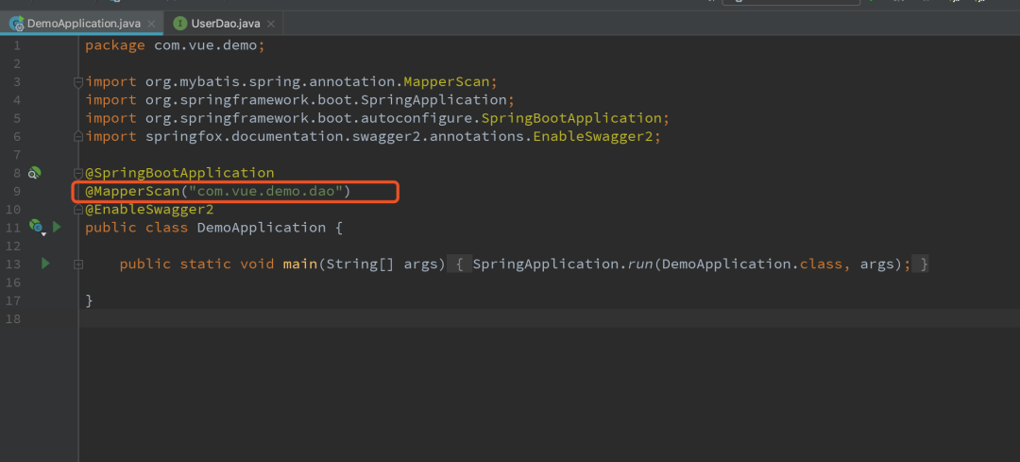This screenshot has height=462, width=1020.
Task: Click the UserDao.java interface tab icon
Action: 179,23
